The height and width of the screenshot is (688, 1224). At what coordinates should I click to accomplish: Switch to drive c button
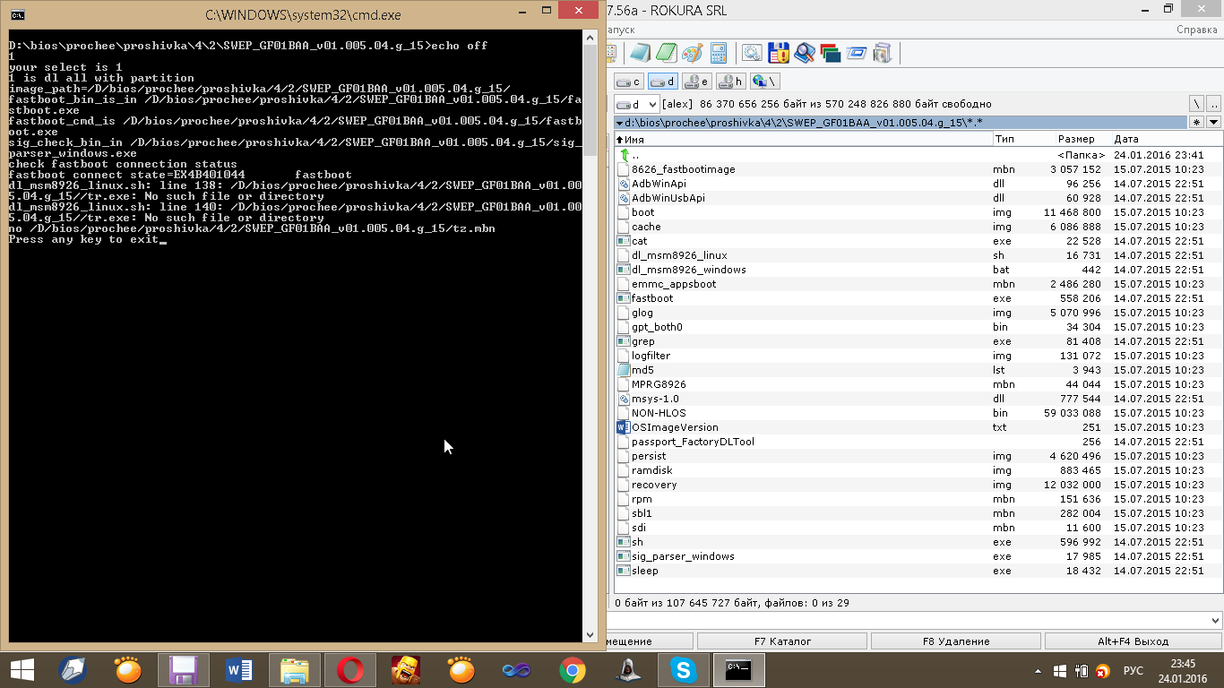click(x=629, y=82)
